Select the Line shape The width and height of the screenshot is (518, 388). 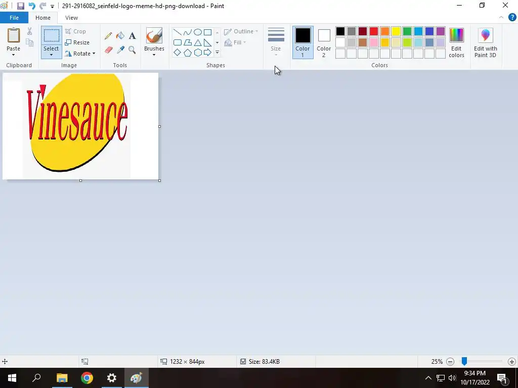[178, 32]
